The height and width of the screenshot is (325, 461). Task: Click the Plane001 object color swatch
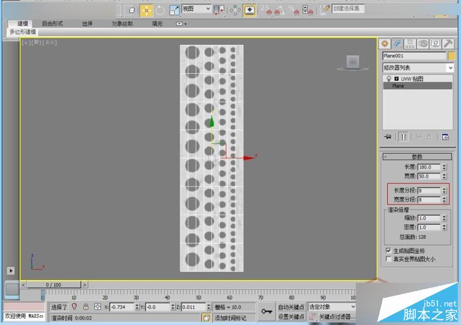451,56
